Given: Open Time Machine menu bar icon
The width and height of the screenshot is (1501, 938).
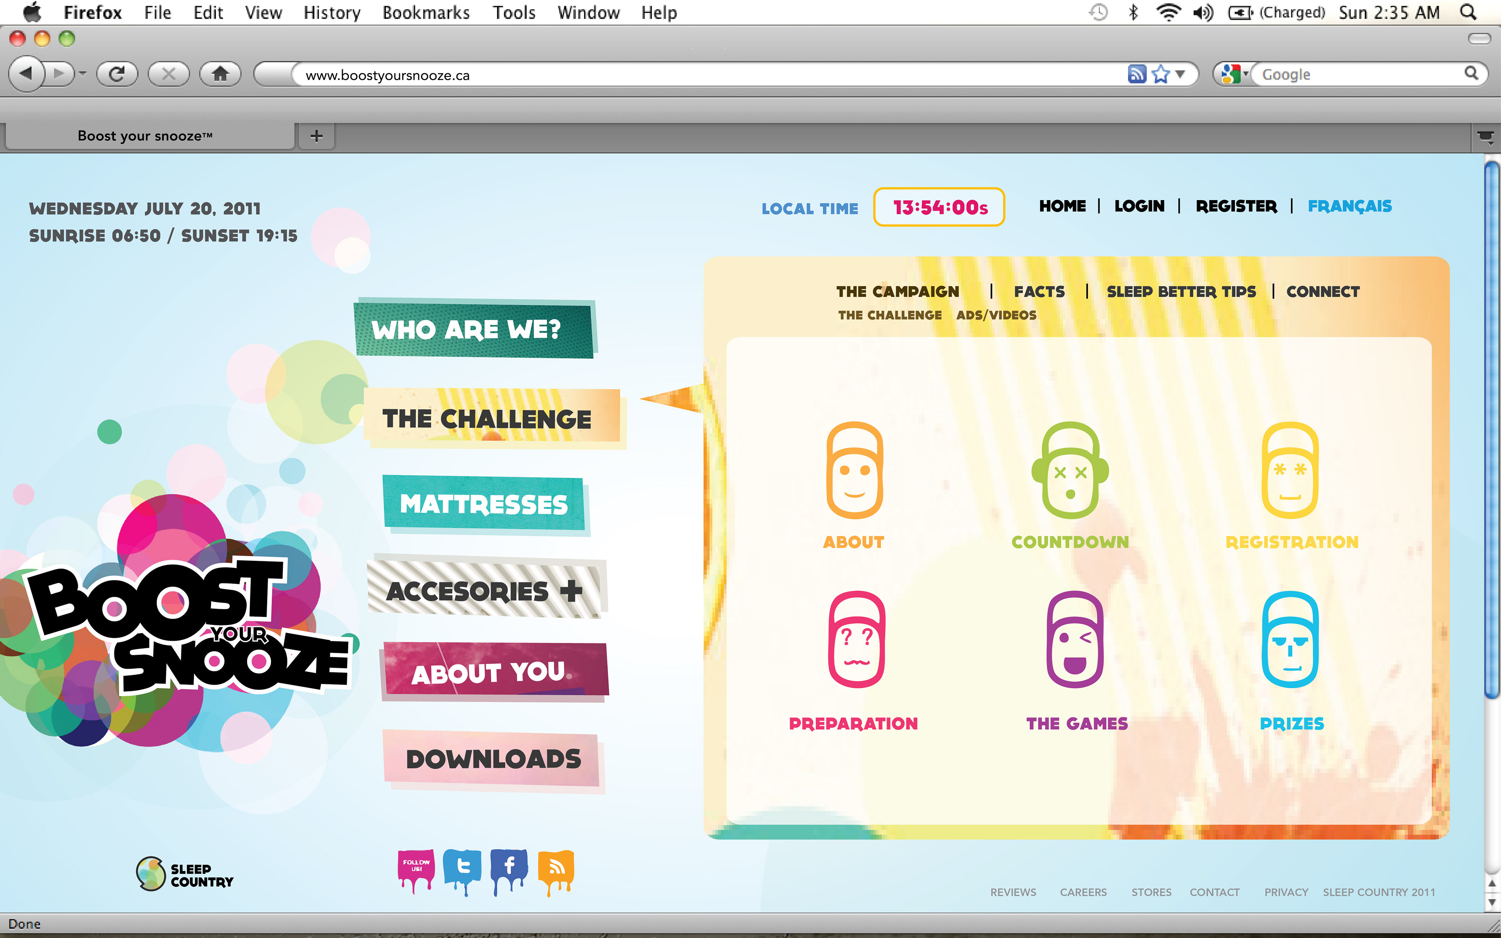Looking at the screenshot, I should (x=1098, y=13).
